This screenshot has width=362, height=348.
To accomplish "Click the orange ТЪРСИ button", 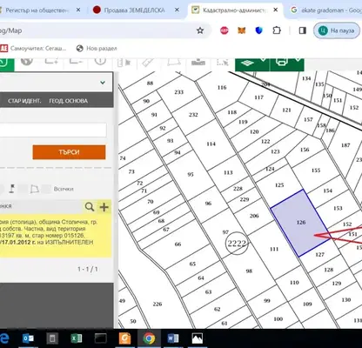I will [69, 152].
